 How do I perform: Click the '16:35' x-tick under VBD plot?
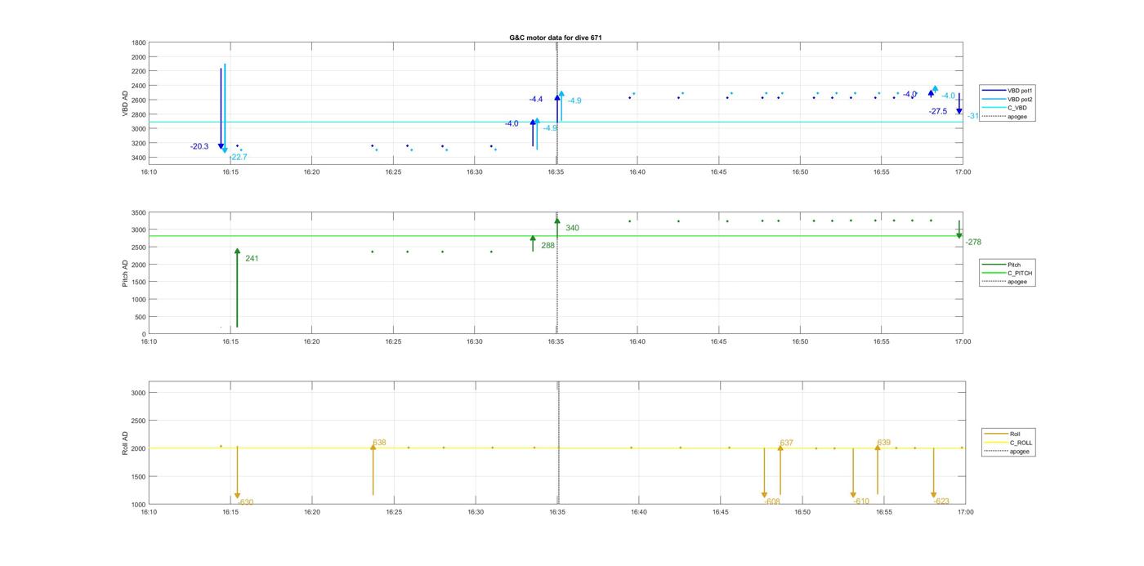(556, 172)
